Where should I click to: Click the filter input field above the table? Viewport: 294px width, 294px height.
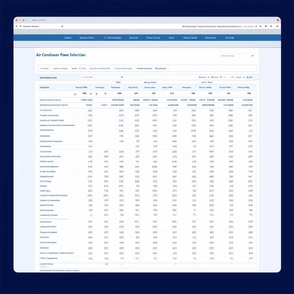click(99, 77)
